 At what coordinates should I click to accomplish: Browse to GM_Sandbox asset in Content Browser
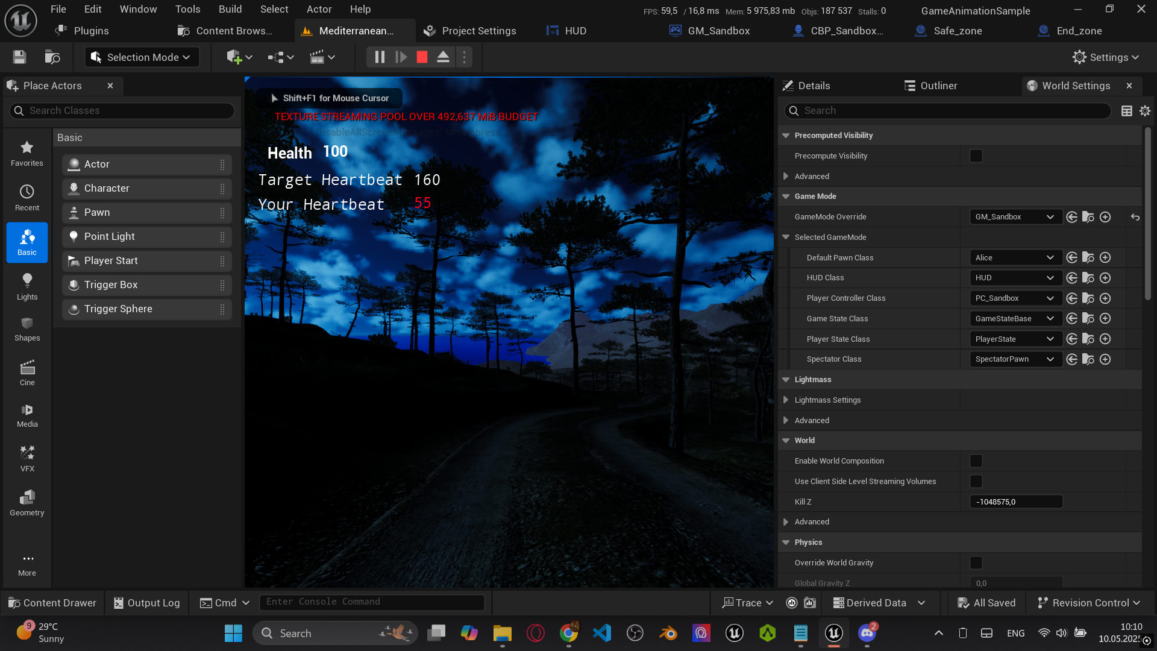click(x=1088, y=217)
